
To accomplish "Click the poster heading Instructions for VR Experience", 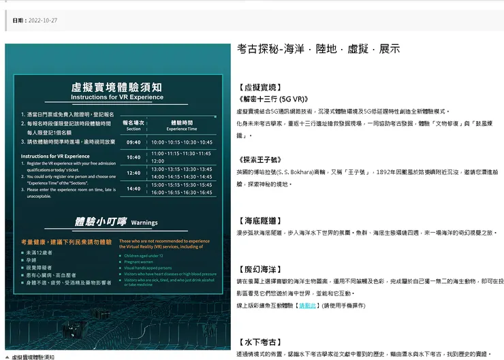I will click(117, 97).
